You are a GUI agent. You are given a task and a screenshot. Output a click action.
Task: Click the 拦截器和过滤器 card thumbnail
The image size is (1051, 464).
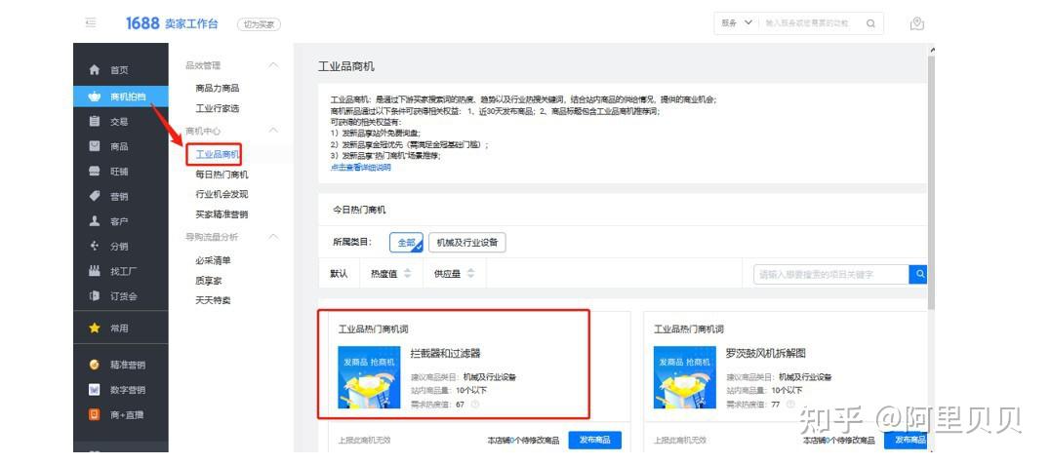point(369,377)
